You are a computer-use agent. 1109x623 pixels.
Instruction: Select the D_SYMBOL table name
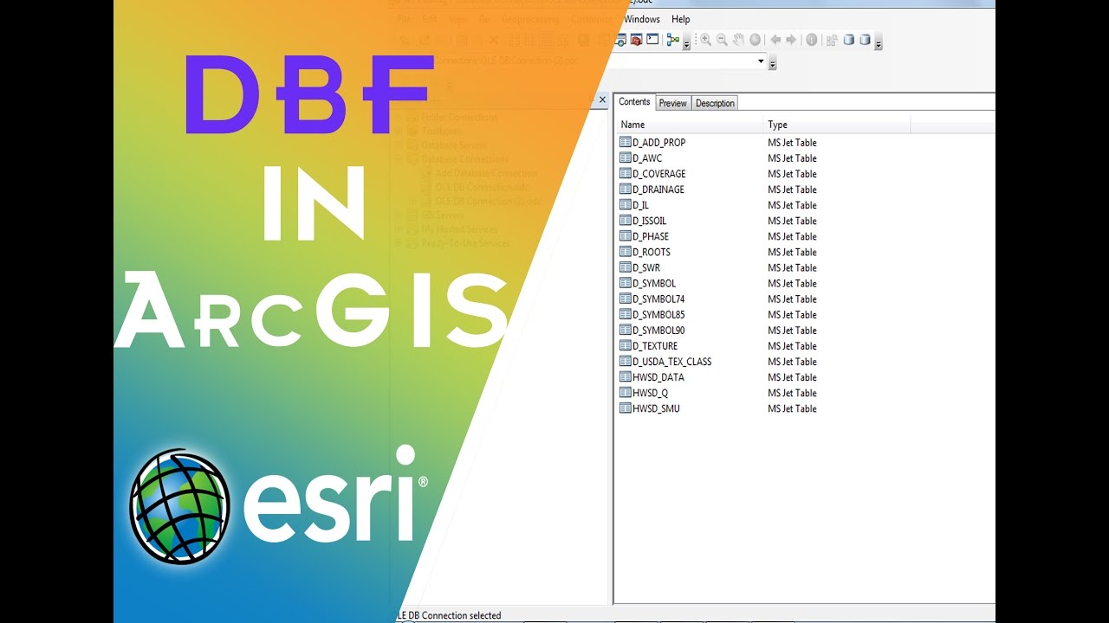(x=654, y=283)
